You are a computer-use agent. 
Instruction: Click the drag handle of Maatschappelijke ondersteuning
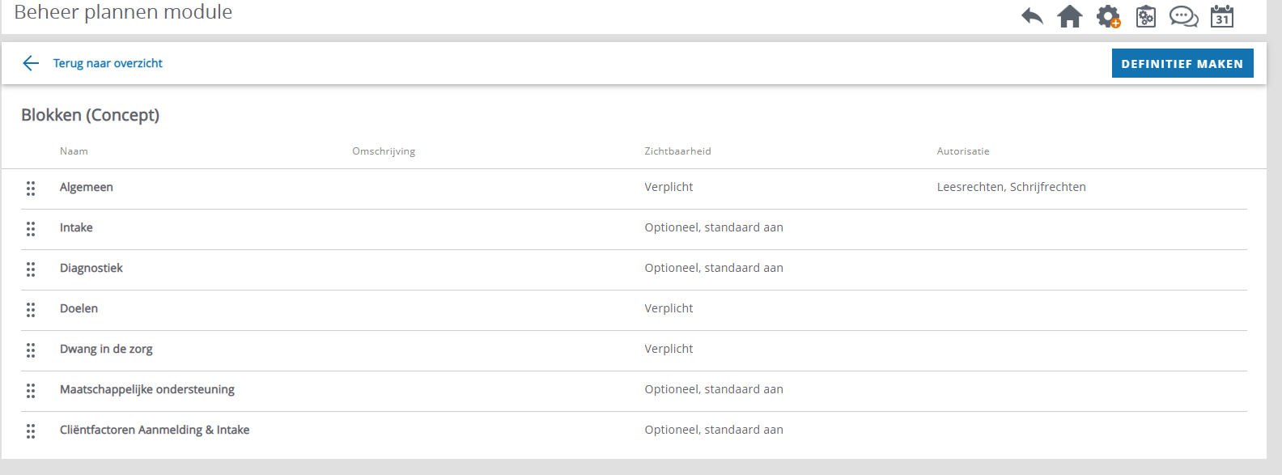31,391
